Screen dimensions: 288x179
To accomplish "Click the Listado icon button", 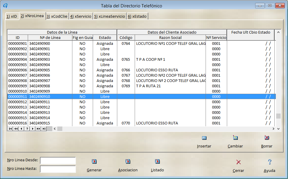I will (157, 161).
